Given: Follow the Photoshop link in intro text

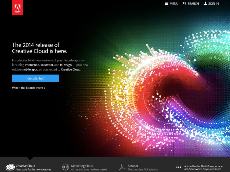Looking at the screenshot, I should [x=32, y=65].
